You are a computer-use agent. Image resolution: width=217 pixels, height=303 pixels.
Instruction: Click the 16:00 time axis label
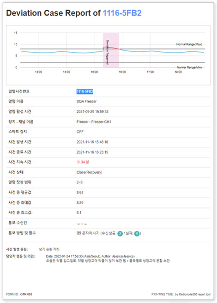(122, 72)
